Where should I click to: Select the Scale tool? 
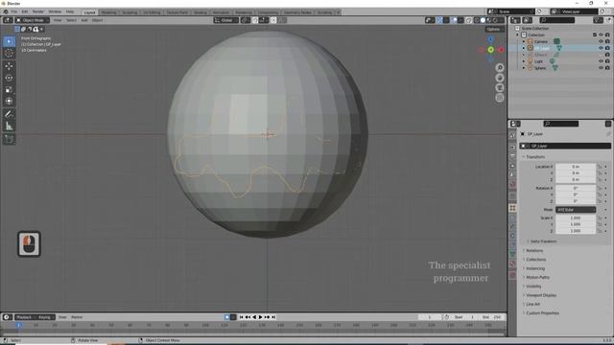coord(9,89)
